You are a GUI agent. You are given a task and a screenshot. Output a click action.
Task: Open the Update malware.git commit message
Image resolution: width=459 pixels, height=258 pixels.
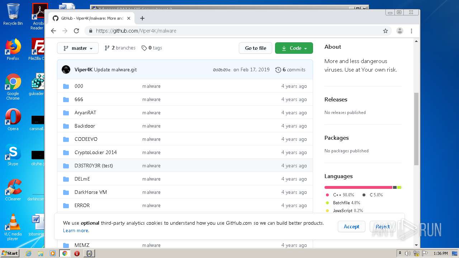pos(115,70)
